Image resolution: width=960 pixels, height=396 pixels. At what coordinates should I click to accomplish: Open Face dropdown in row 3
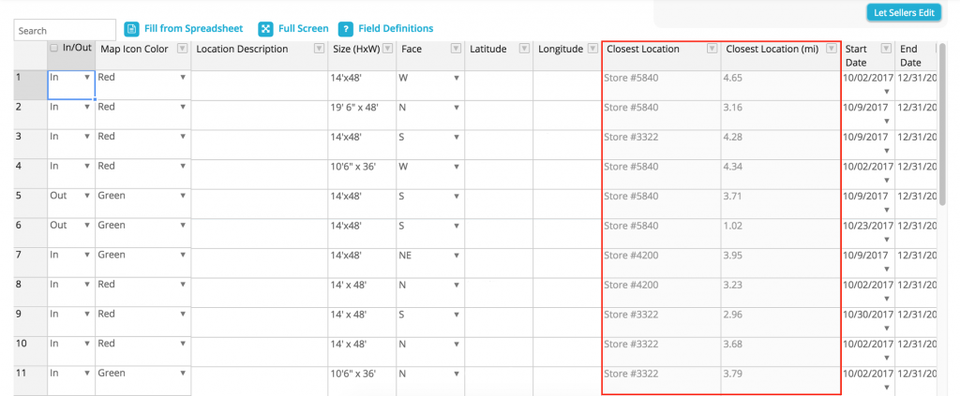tap(457, 137)
